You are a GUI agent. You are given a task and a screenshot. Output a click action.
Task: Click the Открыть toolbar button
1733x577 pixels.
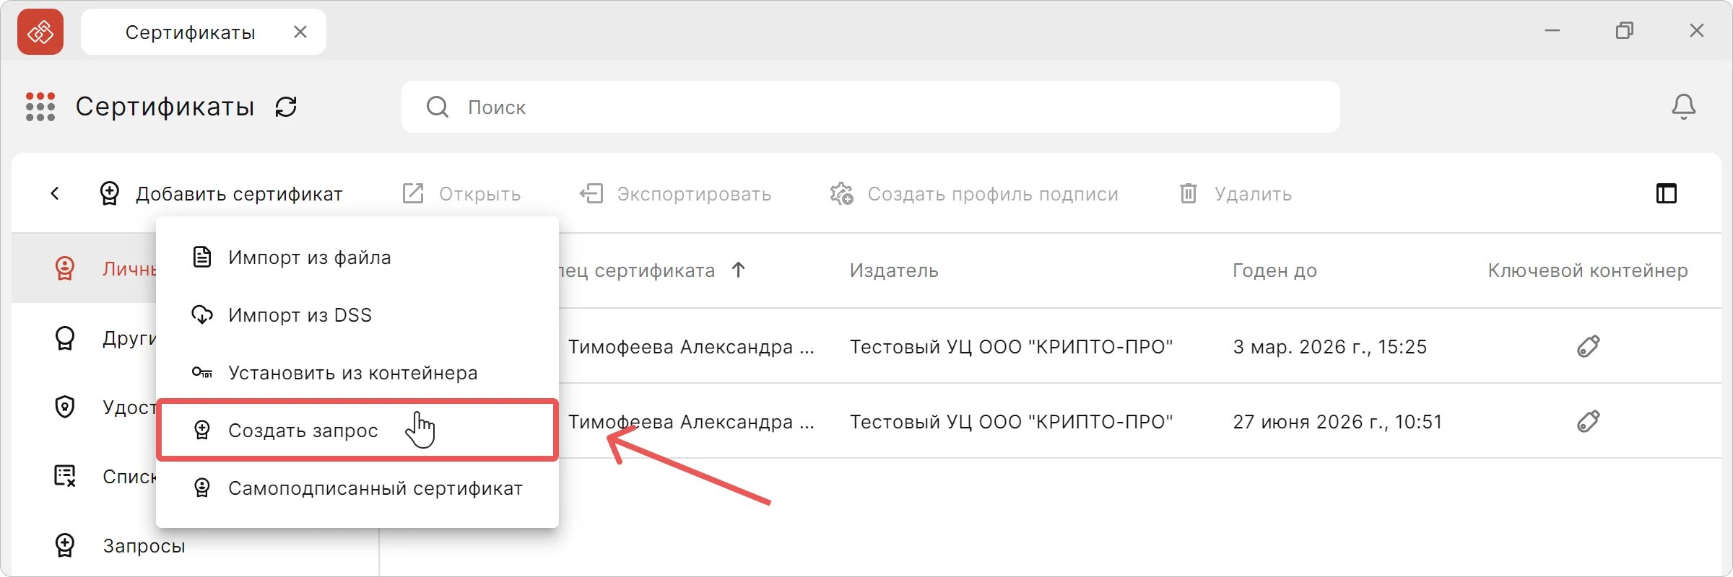(461, 193)
